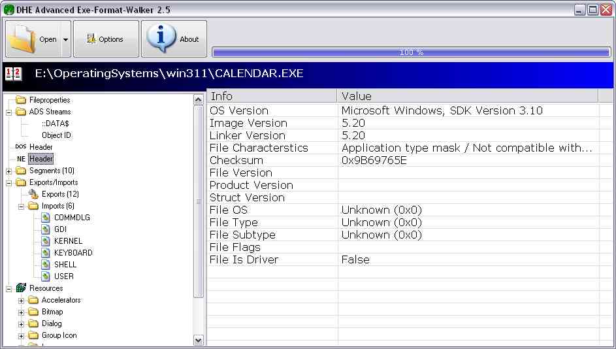Select the GDI import icon

coord(45,229)
